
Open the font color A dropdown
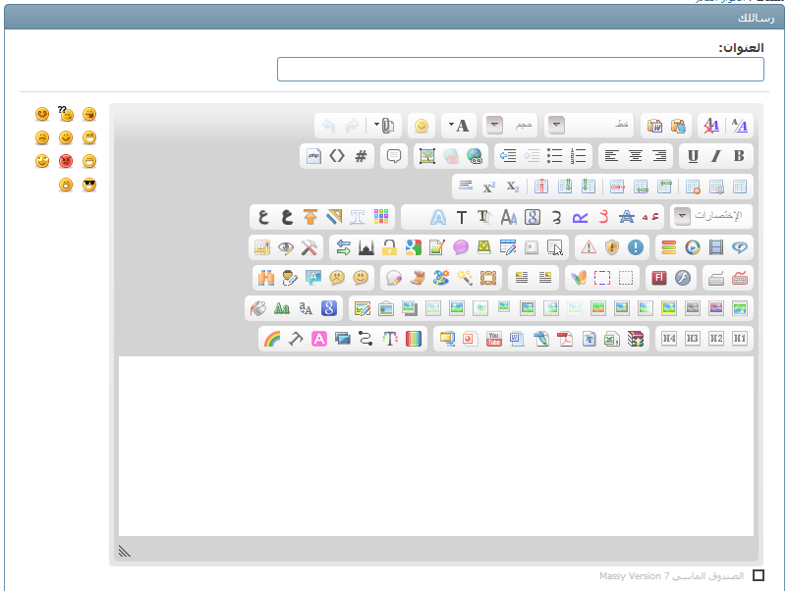coord(459,126)
